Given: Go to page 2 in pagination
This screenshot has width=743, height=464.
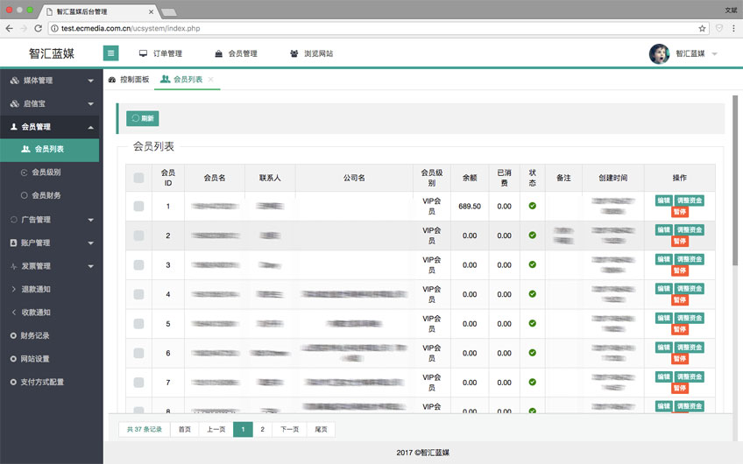Looking at the screenshot, I should 262,430.
